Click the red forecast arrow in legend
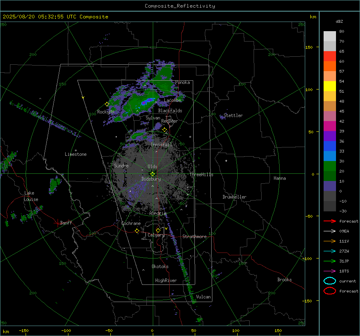This screenshot has width=360, height=336. point(330,221)
